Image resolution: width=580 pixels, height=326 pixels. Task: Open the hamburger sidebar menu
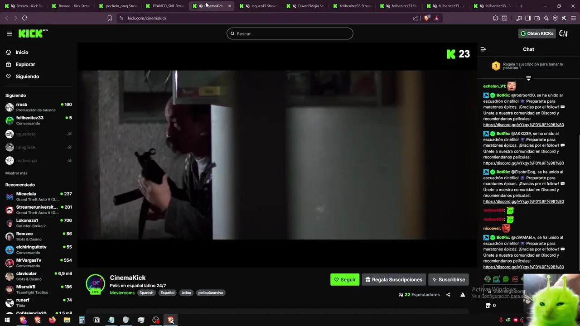click(10, 34)
